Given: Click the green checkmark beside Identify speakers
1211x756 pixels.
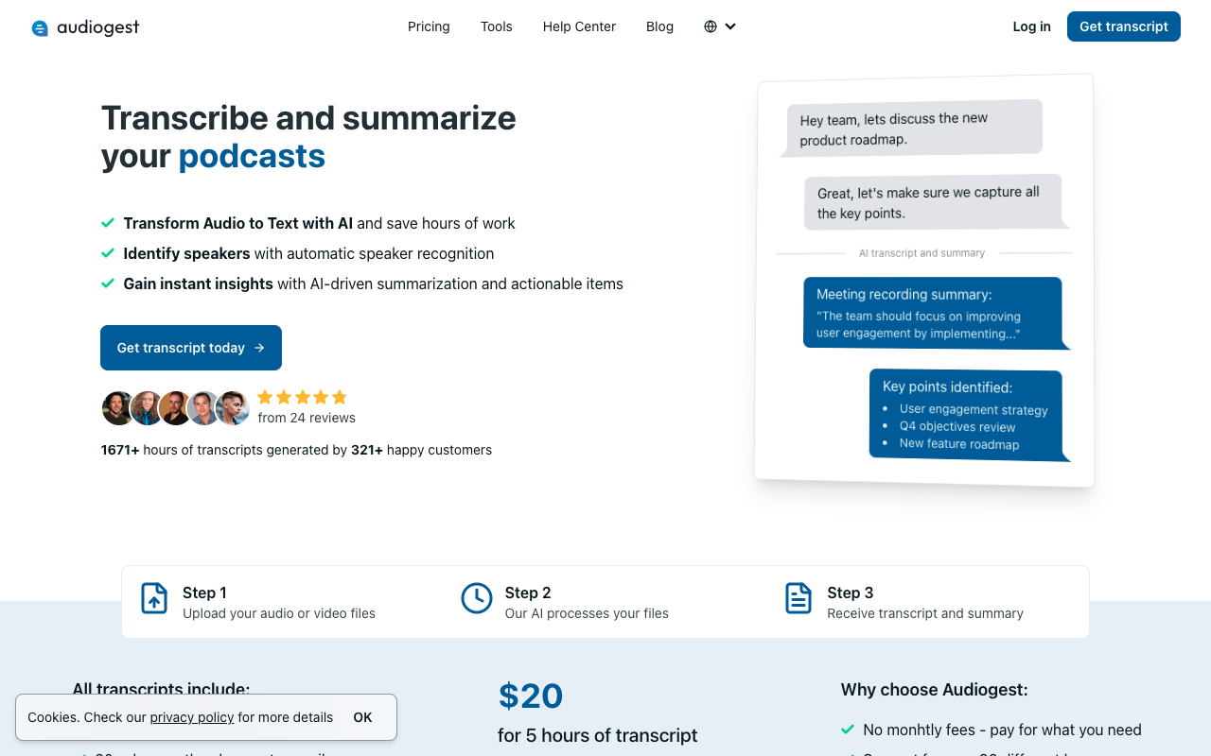Looking at the screenshot, I should tap(108, 253).
